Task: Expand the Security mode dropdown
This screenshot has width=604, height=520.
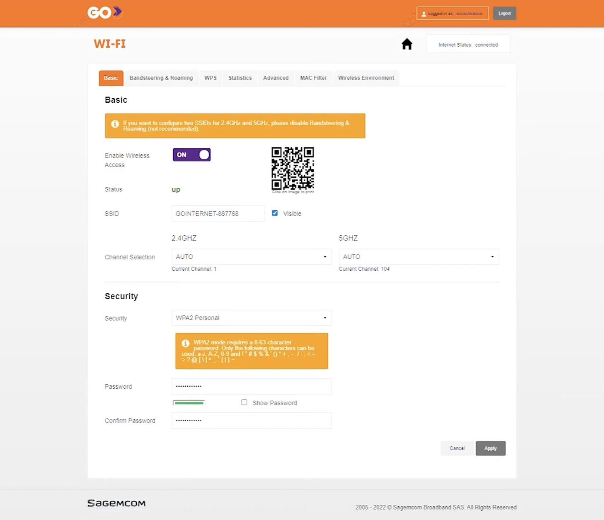Action: pyautogui.click(x=251, y=318)
